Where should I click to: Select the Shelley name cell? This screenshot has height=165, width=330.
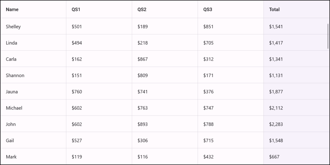click(13, 26)
